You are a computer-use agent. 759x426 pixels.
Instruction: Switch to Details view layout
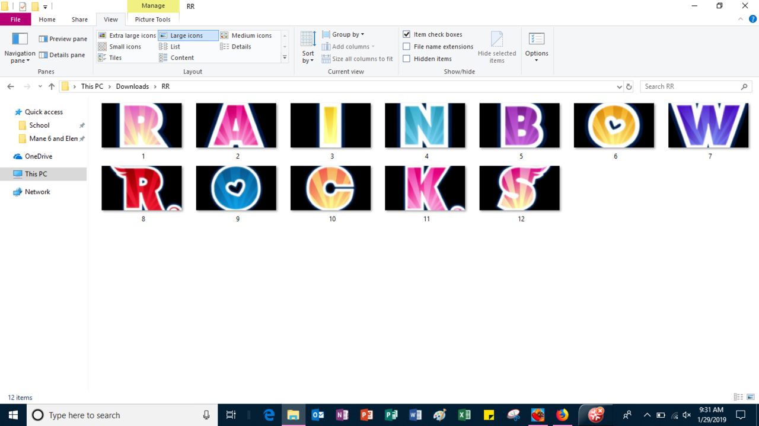pyautogui.click(x=224, y=47)
